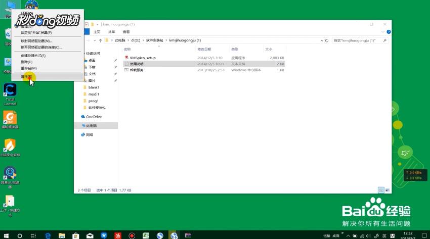Open the 共享 ribbon tab
This screenshot has width=430, height=239.
coord(111,31)
